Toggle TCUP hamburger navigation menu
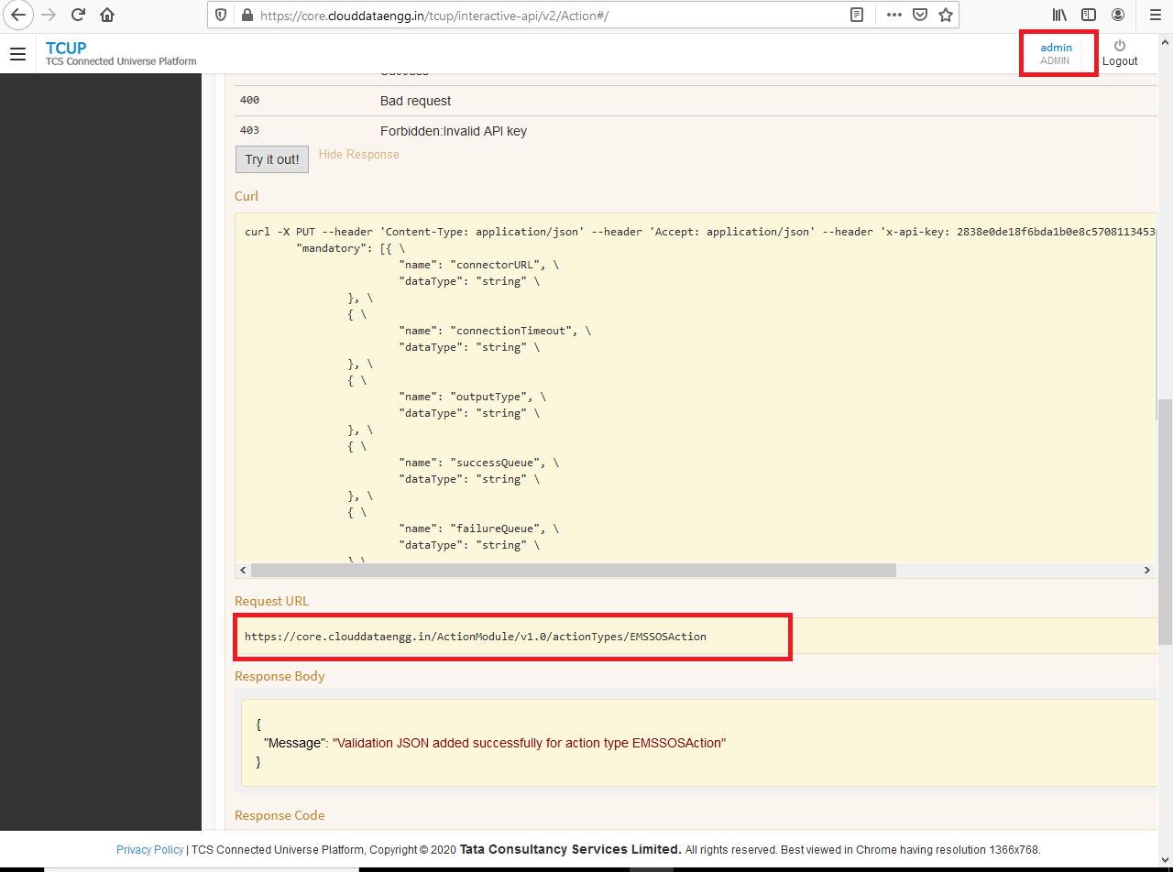The height and width of the screenshot is (872, 1173). point(17,54)
